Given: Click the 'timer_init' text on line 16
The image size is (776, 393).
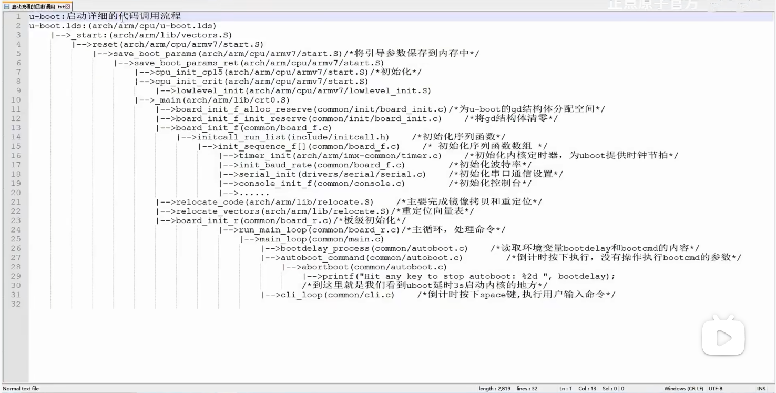Looking at the screenshot, I should (x=264, y=155).
